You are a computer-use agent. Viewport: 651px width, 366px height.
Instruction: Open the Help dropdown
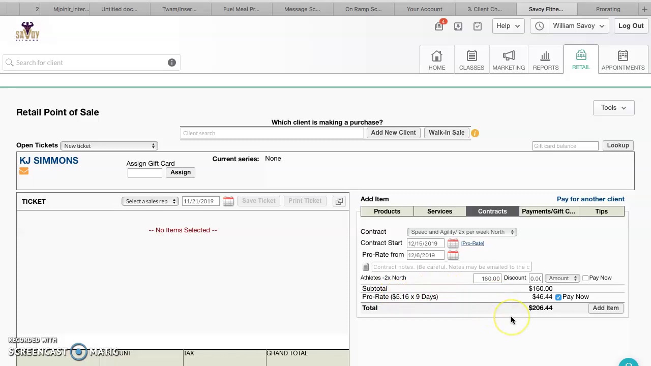(509, 26)
